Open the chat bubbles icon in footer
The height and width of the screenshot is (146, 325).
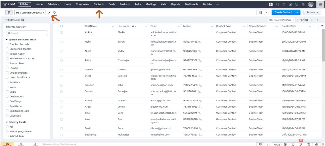[x=260, y=144]
